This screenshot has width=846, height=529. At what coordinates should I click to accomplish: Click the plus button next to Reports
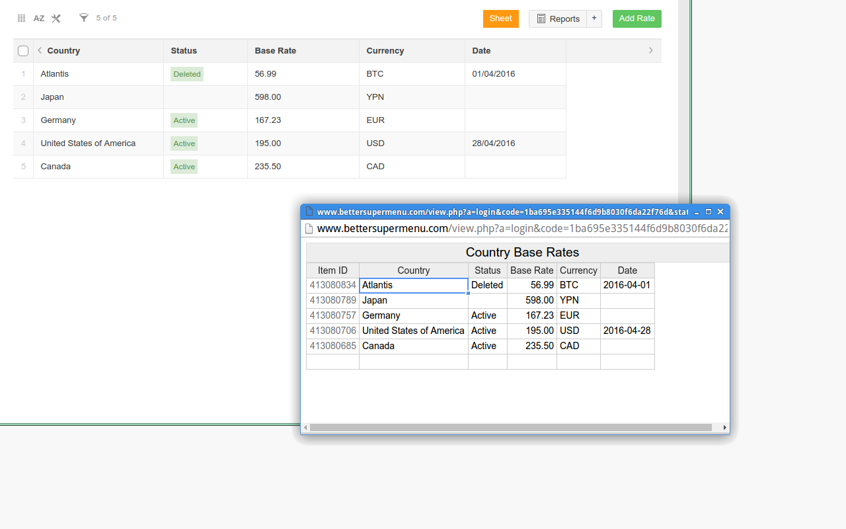pos(594,19)
